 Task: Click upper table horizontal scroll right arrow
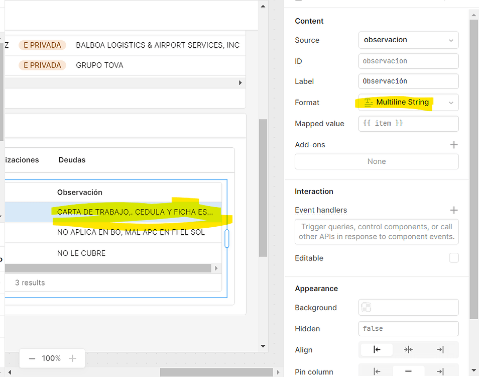(x=241, y=82)
